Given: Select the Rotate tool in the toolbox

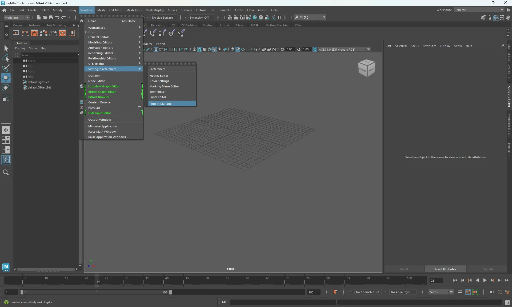Looking at the screenshot, I should 6,88.
